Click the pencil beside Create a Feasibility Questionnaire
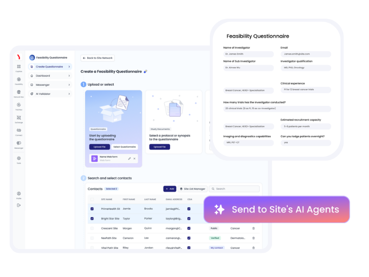 tap(145, 72)
